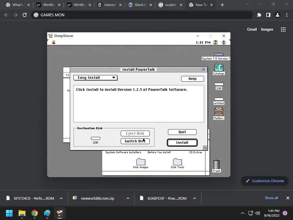
Task: Select the System 7.5 Version 7 disk icon
Action: tap(219, 54)
